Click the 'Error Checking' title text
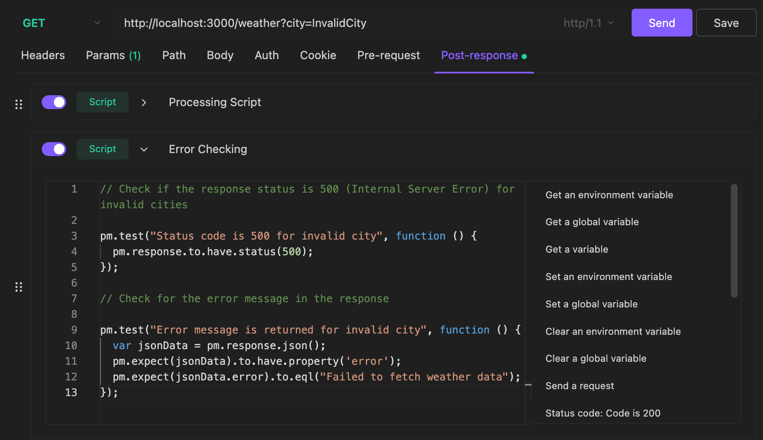This screenshot has width=763, height=440. click(x=208, y=149)
